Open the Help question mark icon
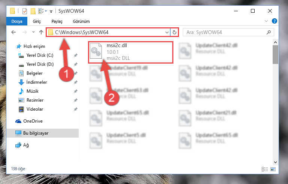This screenshot has height=184, width=288. (x=275, y=21)
